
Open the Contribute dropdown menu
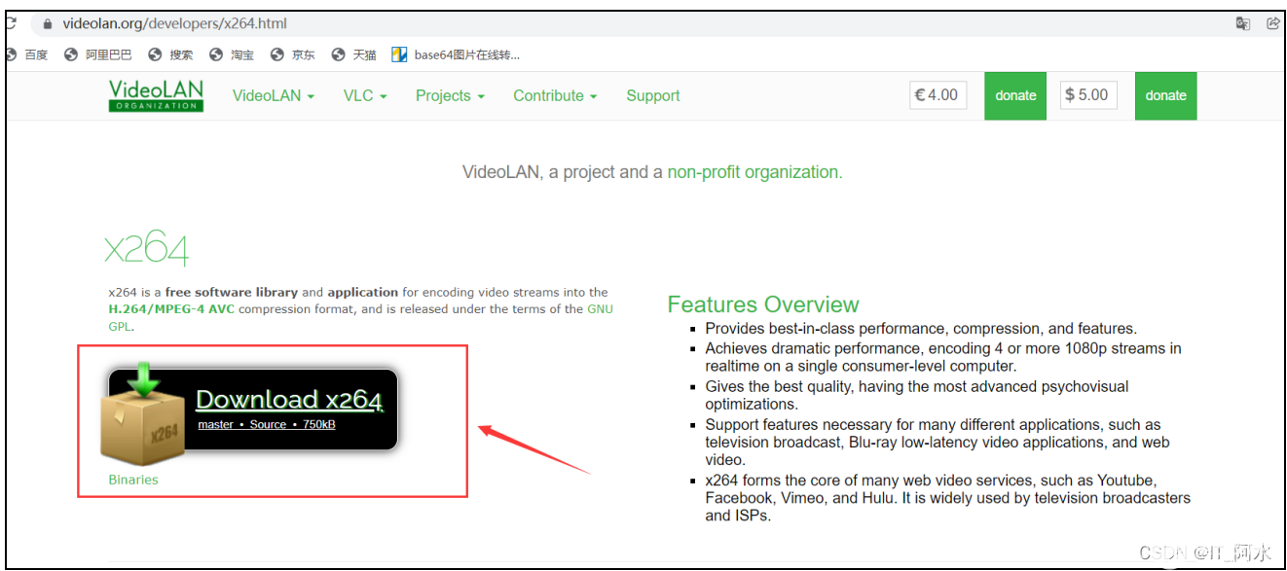tap(555, 95)
